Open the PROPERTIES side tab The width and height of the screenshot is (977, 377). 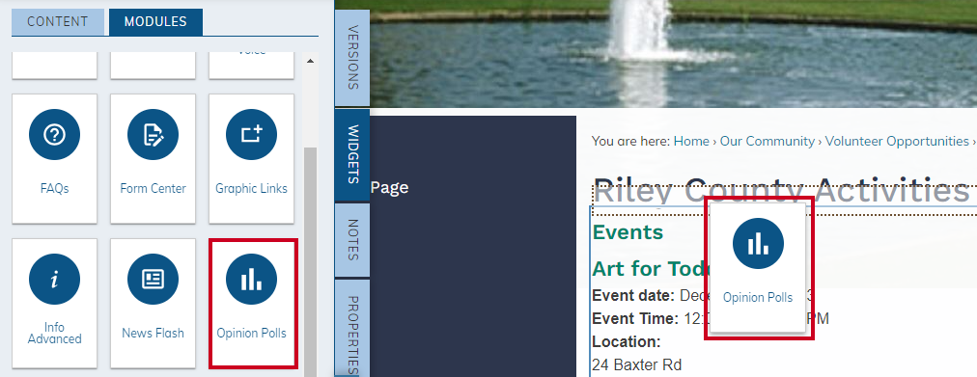pyautogui.click(x=352, y=329)
